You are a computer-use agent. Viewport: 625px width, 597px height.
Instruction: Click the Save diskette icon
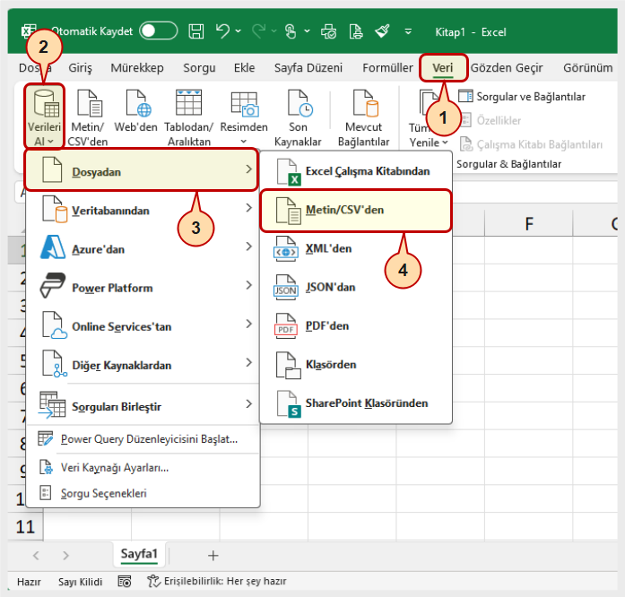point(195,31)
